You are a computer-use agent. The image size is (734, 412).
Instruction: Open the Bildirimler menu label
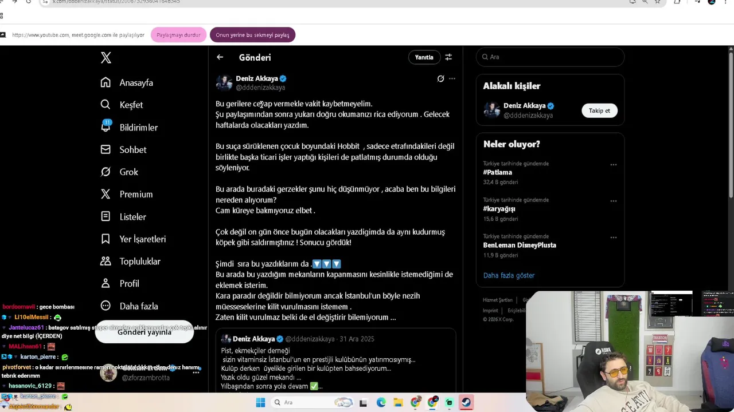(x=139, y=127)
